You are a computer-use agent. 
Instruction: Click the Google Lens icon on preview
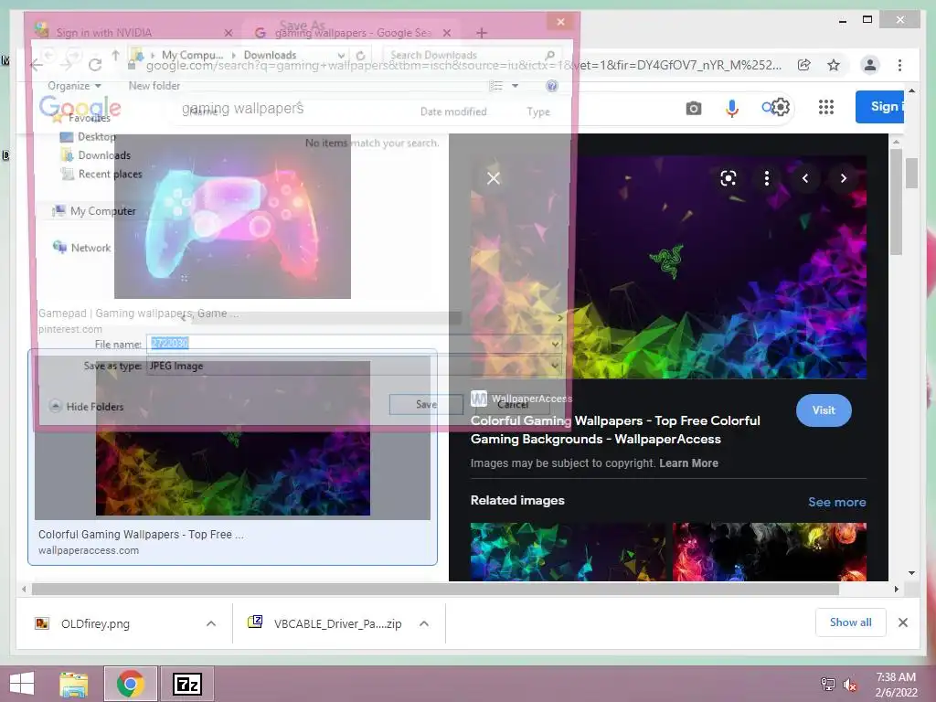(728, 178)
